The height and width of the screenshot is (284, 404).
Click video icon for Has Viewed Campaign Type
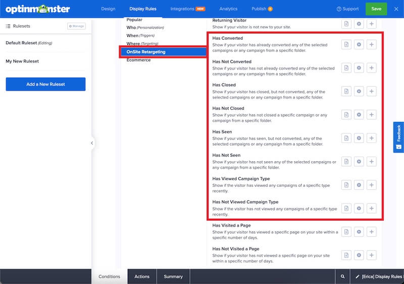click(359, 185)
